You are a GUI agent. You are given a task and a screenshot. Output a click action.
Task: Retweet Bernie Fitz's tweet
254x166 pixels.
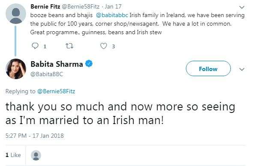69,46
